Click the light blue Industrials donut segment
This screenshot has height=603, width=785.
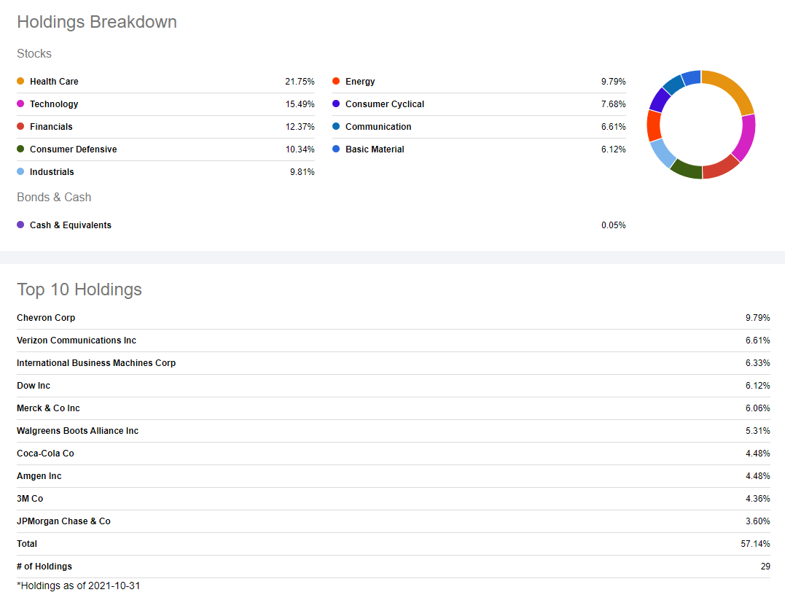point(662,153)
